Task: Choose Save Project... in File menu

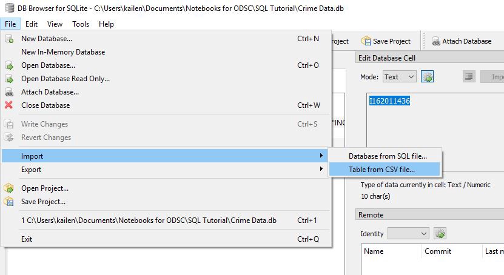Action: 166,202
